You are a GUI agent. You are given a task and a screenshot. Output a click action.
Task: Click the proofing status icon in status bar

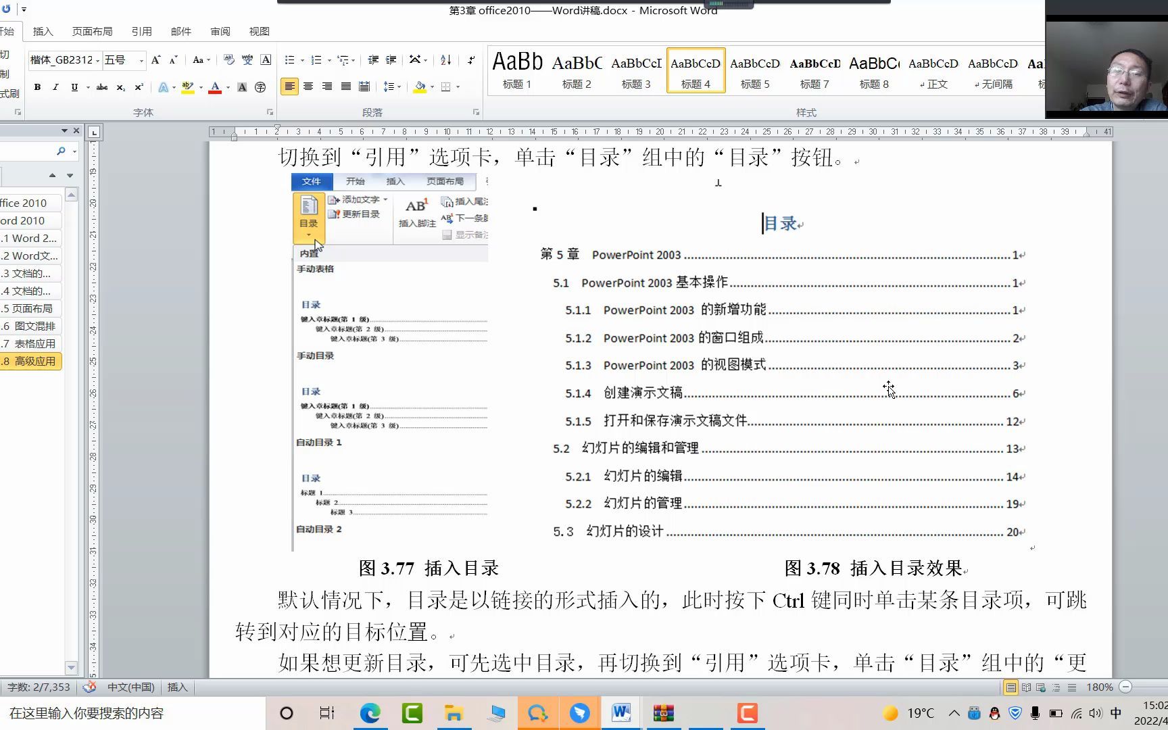89,687
